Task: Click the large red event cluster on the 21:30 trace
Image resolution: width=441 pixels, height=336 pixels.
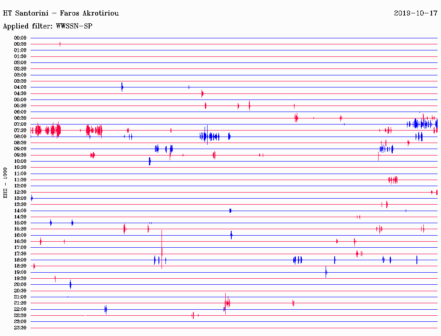Action: tap(227, 303)
